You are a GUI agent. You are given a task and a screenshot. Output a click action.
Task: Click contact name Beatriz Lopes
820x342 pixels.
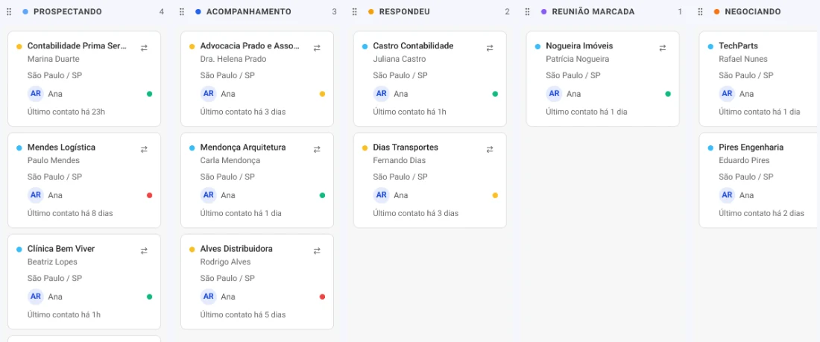(x=52, y=262)
